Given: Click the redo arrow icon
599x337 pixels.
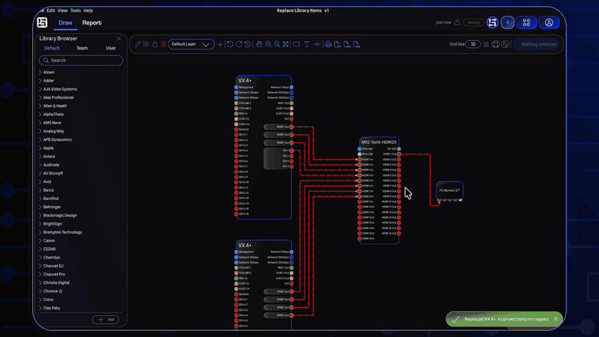Looking at the screenshot, I should (x=239, y=44).
